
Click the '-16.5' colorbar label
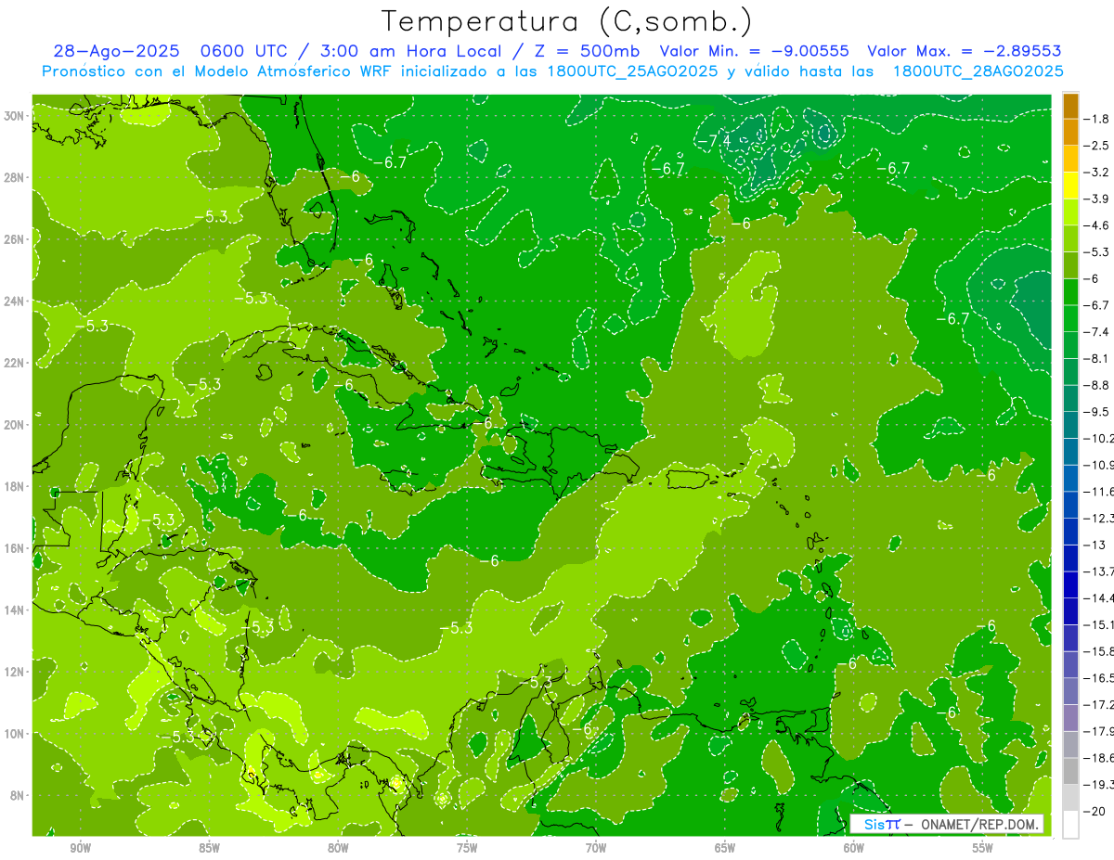[1099, 679]
